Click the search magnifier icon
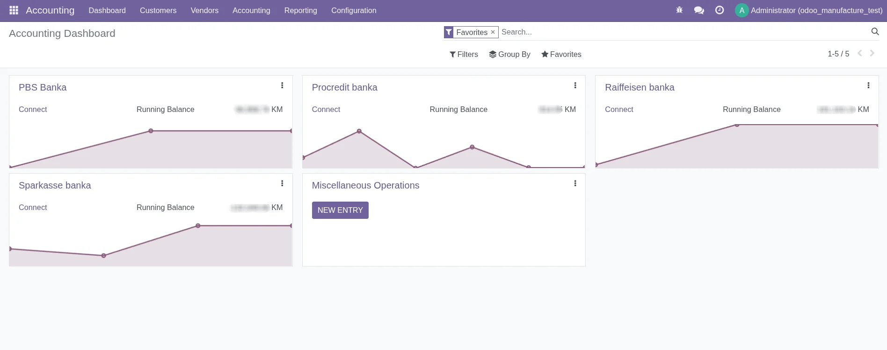 point(875,32)
